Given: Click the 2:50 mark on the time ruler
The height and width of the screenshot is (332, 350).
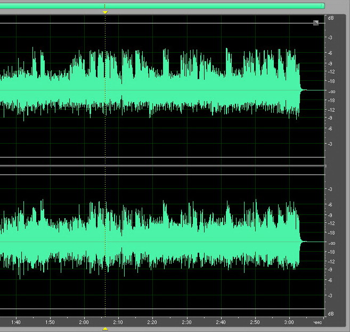Looking at the screenshot, I should 255,322.
